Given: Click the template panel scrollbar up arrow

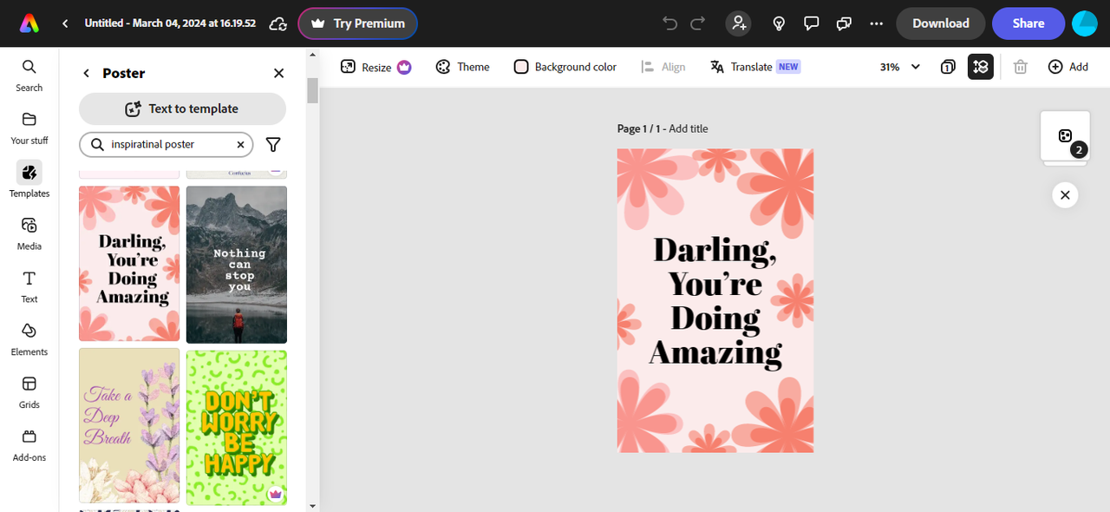Looking at the screenshot, I should 312,55.
